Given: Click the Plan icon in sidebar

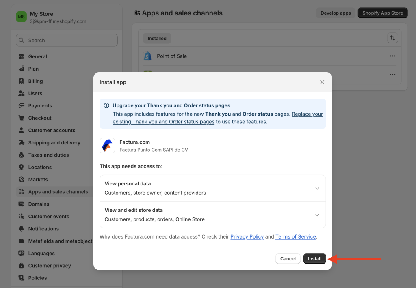Looking at the screenshot, I should 22,69.
